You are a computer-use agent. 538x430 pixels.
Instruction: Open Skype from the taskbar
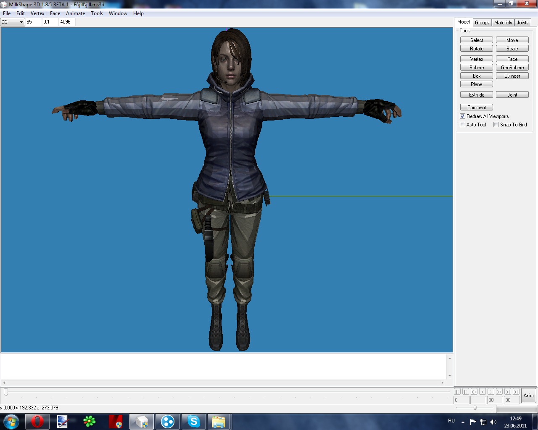click(193, 421)
